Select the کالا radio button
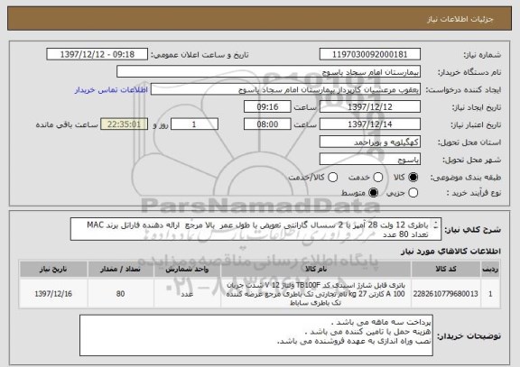The width and height of the screenshot is (520, 367). pos(413,178)
